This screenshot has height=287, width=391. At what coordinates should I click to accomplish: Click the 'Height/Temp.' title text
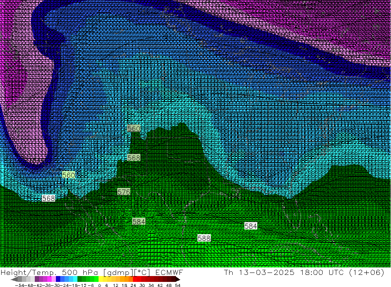[29, 272]
